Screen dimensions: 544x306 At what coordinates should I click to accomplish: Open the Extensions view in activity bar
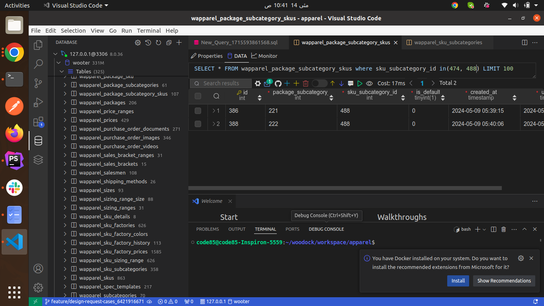click(38, 122)
